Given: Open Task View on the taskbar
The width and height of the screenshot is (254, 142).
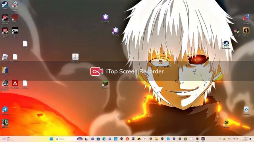Looking at the screenshot, I should tap(87, 139).
